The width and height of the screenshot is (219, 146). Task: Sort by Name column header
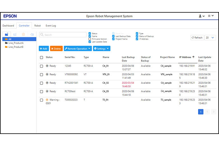tap(106, 57)
